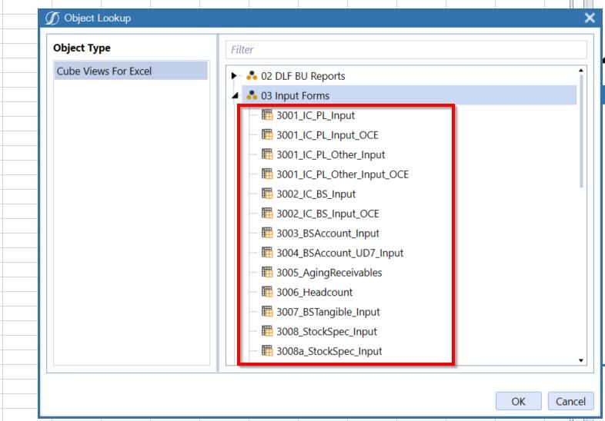Click into the Filter text field

[x=408, y=48]
